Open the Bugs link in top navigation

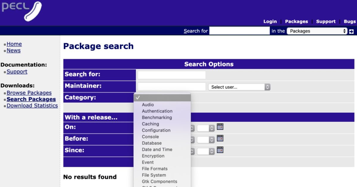tap(350, 21)
